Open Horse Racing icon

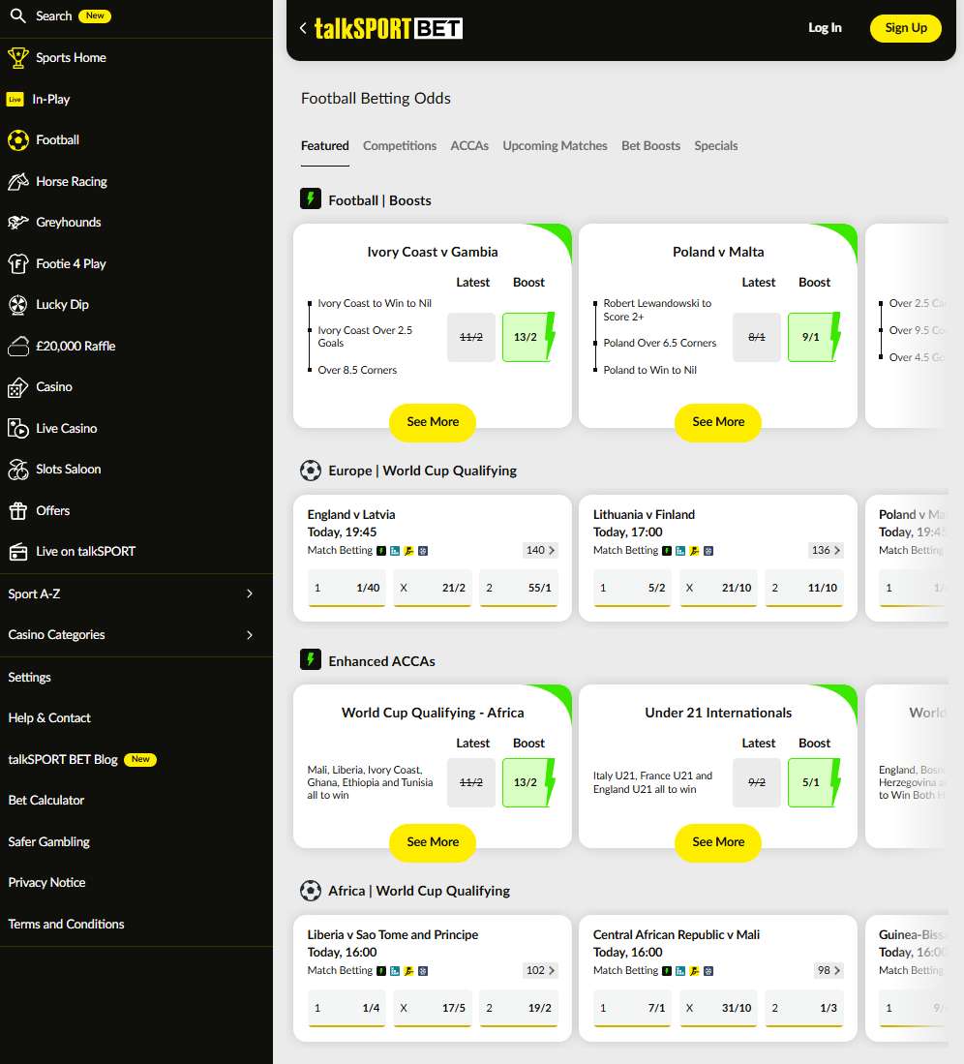tap(18, 181)
